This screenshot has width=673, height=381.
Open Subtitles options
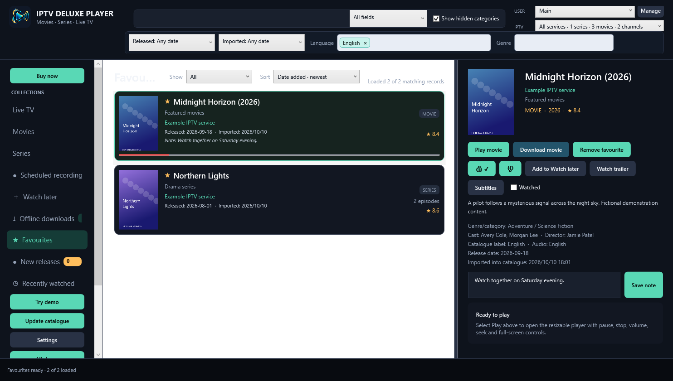pyautogui.click(x=486, y=188)
